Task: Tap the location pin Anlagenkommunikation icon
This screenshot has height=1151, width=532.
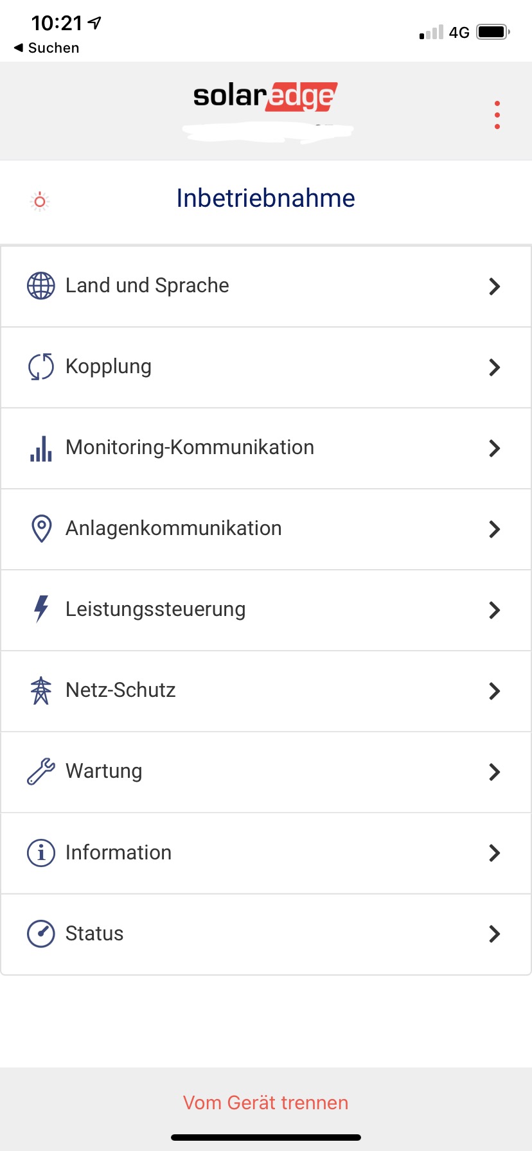Action: click(41, 529)
